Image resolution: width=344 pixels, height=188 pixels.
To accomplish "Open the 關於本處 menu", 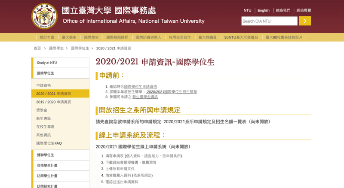I will [47, 37].
